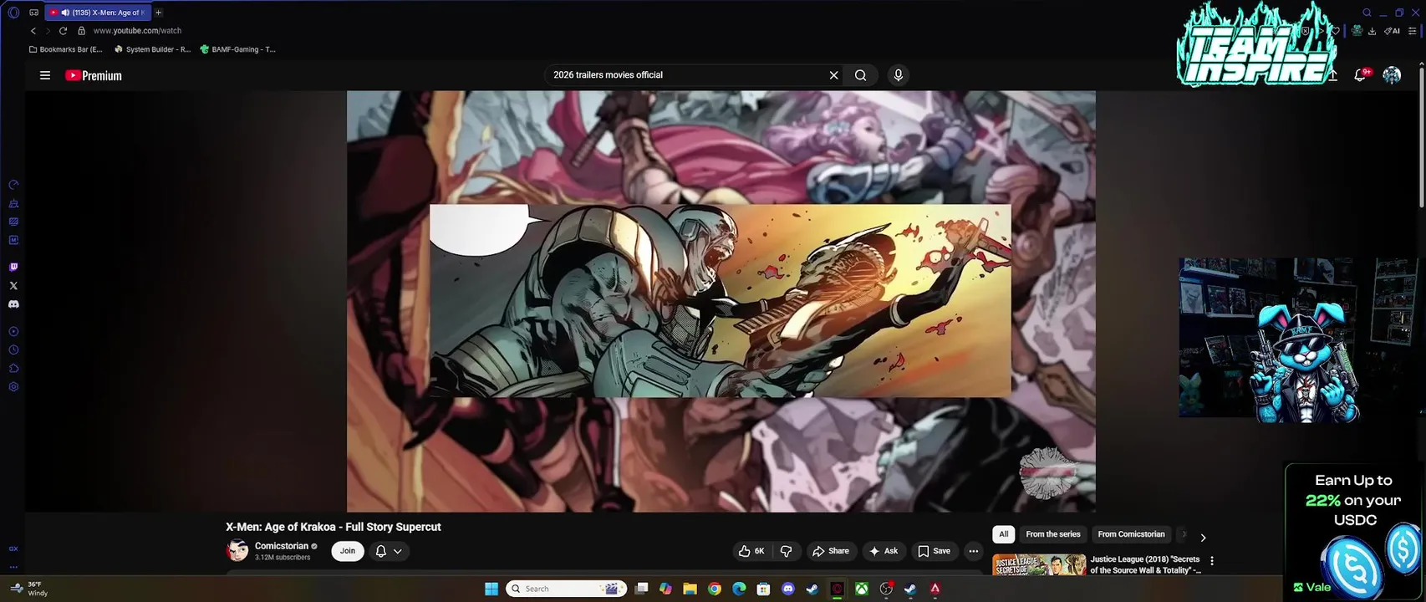
Task: Open Task View on taskbar
Action: click(x=641, y=589)
